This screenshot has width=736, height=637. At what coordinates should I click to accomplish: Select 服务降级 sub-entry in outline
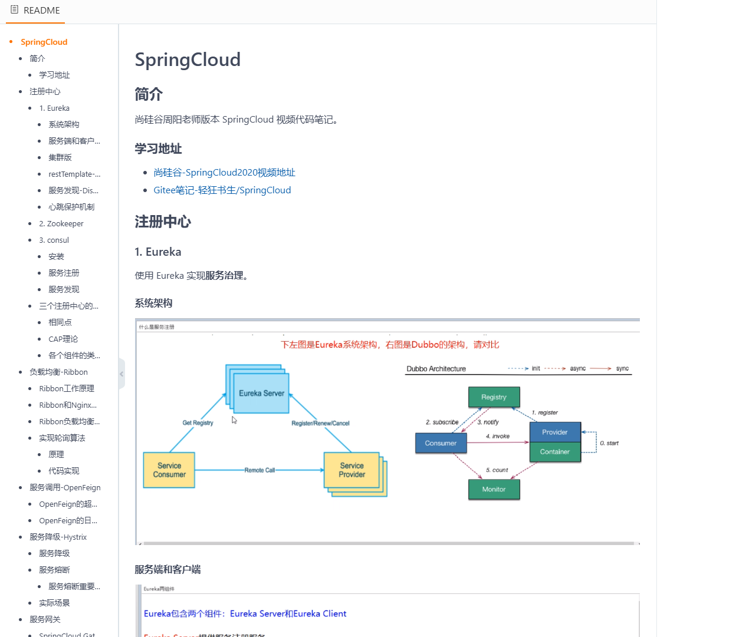54,553
